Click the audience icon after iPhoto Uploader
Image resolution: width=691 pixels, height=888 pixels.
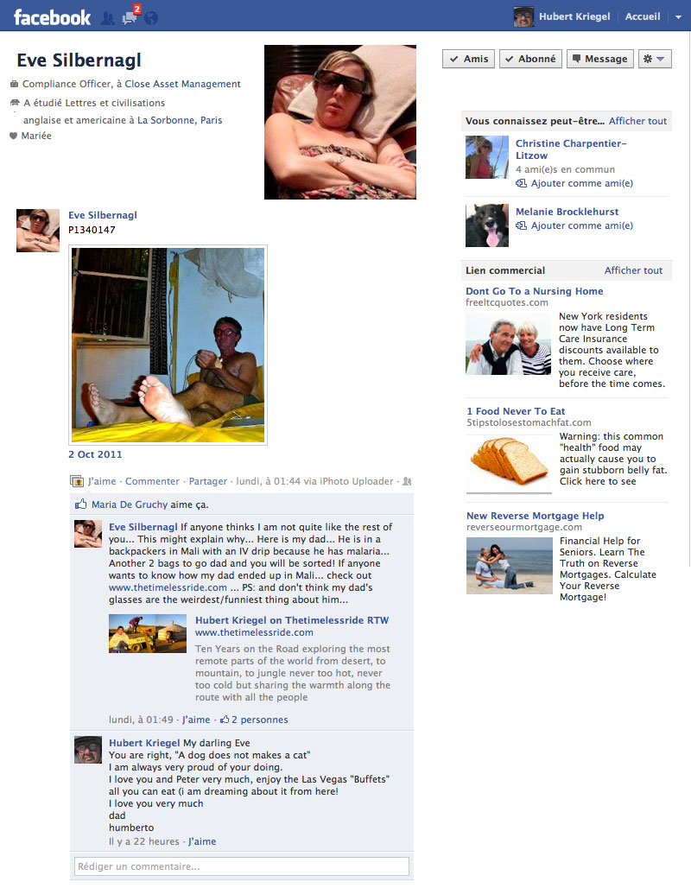[x=407, y=481]
